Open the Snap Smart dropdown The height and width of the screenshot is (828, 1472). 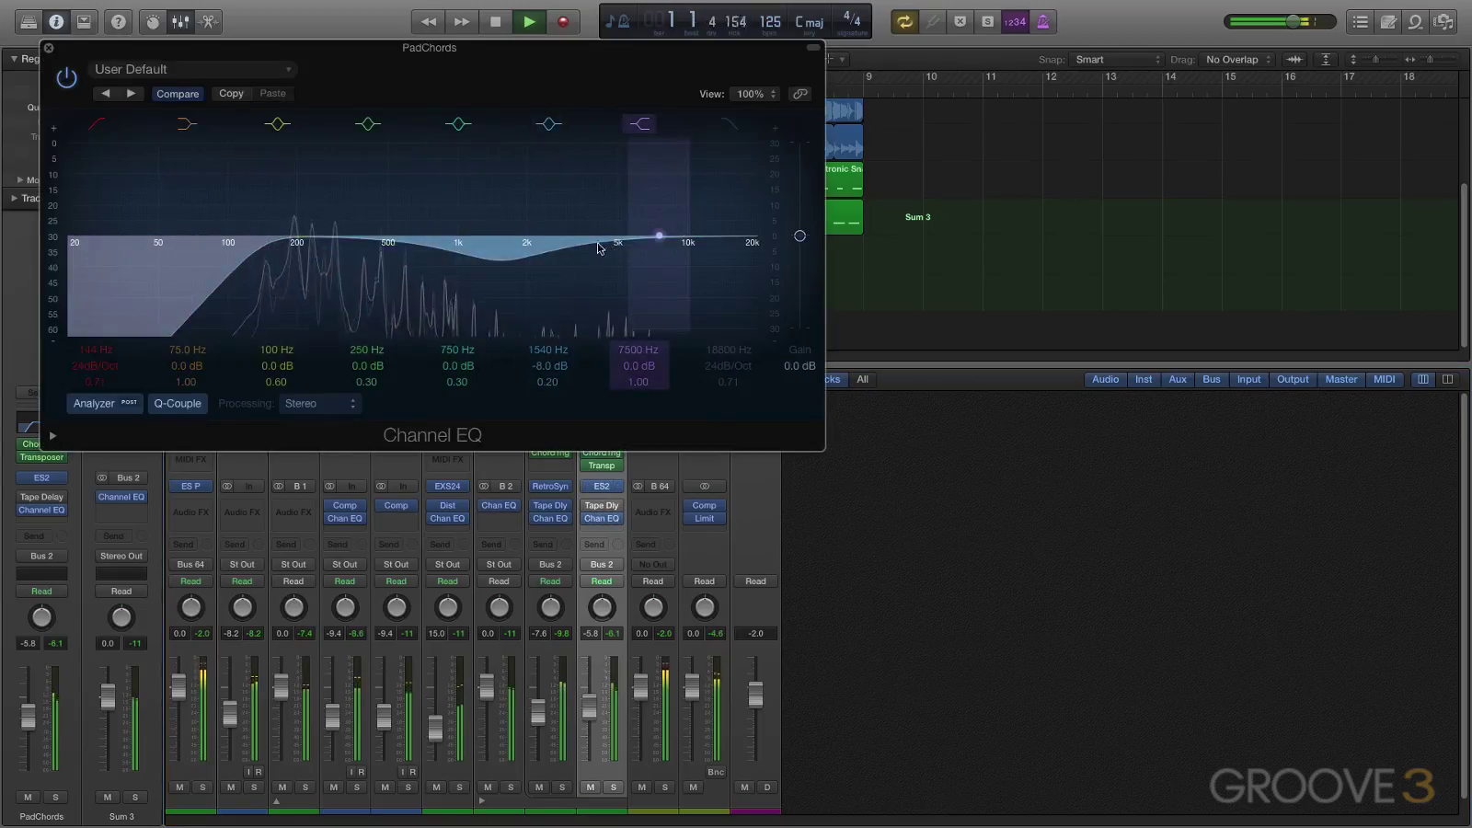tap(1117, 59)
